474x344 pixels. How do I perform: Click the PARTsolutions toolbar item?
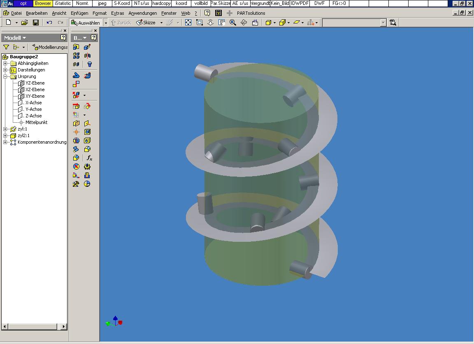pyautogui.click(x=251, y=13)
